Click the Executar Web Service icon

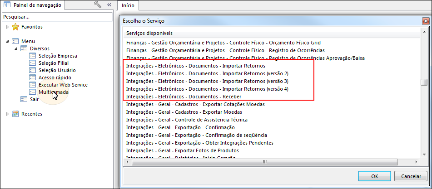tap(33, 85)
